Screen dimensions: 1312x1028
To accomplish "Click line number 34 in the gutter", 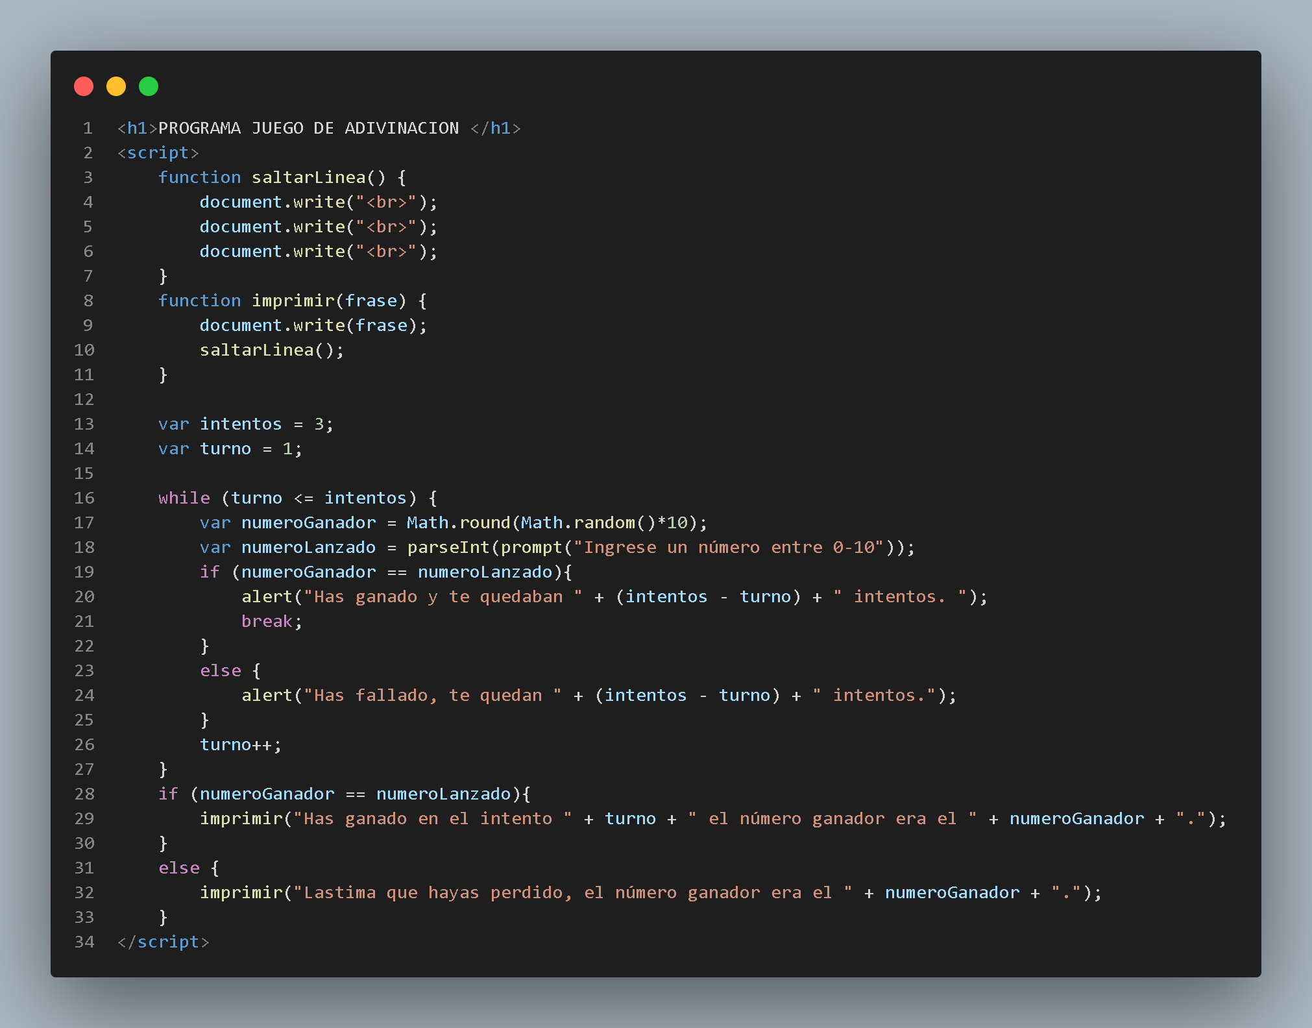I will [84, 942].
